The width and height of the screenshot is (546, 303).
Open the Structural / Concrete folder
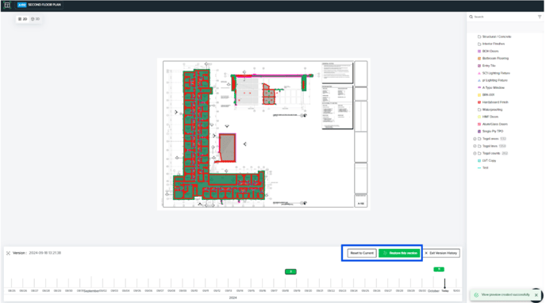pos(495,36)
